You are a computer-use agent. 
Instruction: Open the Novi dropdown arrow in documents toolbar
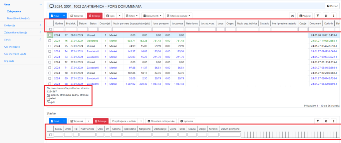(64, 16)
